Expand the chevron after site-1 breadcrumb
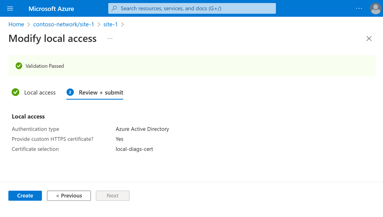The height and width of the screenshot is (217, 383). tap(123, 24)
